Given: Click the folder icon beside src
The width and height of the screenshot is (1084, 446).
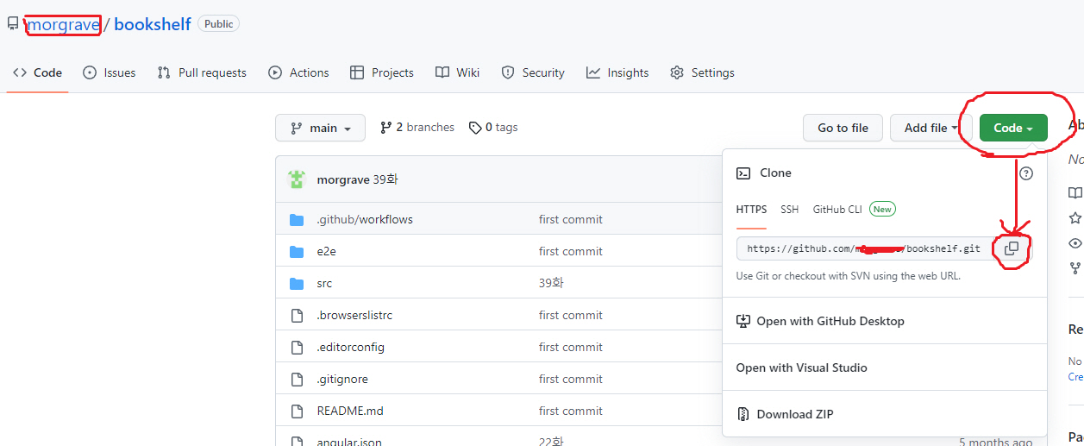Looking at the screenshot, I should point(297,283).
